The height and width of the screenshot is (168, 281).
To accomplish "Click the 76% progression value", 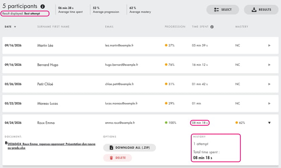I will click(171, 65).
